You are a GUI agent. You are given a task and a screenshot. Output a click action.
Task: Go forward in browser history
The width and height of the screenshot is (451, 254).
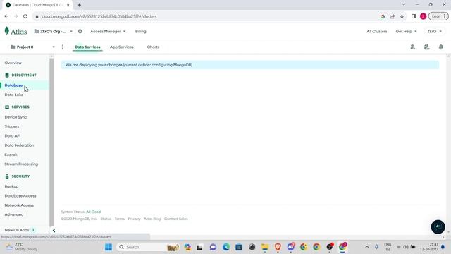click(x=16, y=16)
